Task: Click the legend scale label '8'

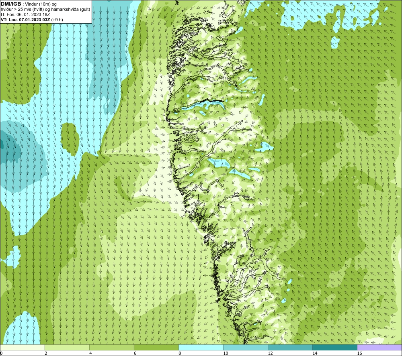Action: [x=180, y=353]
